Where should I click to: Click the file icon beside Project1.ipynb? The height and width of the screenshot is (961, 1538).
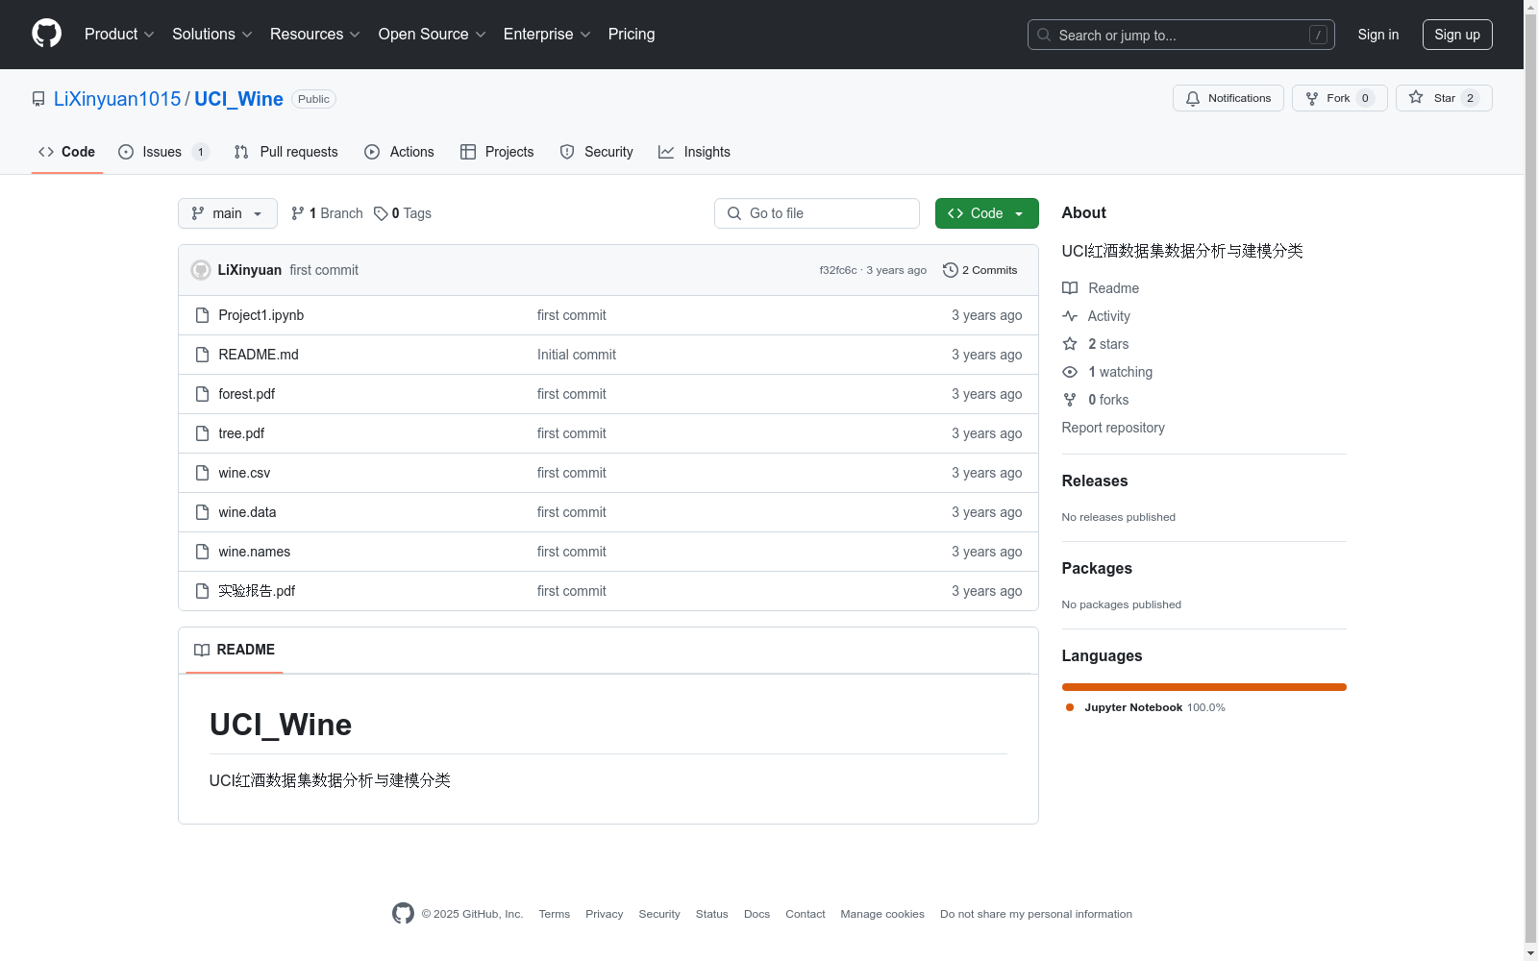tap(202, 315)
